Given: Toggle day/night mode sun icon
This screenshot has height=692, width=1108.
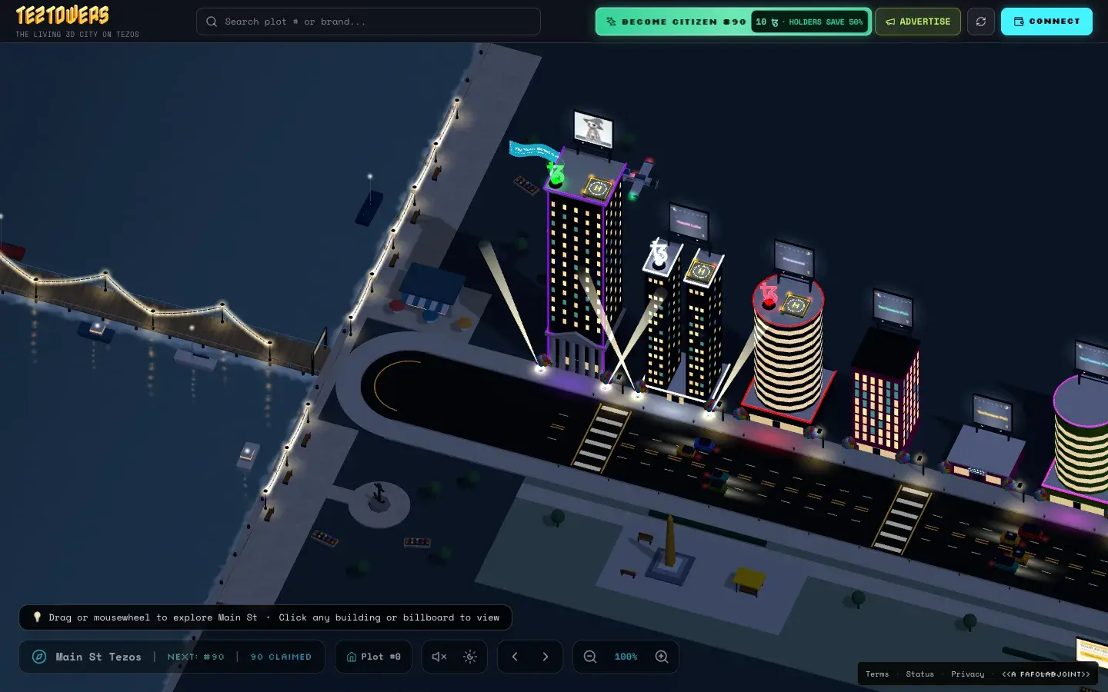Looking at the screenshot, I should pyautogui.click(x=470, y=657).
